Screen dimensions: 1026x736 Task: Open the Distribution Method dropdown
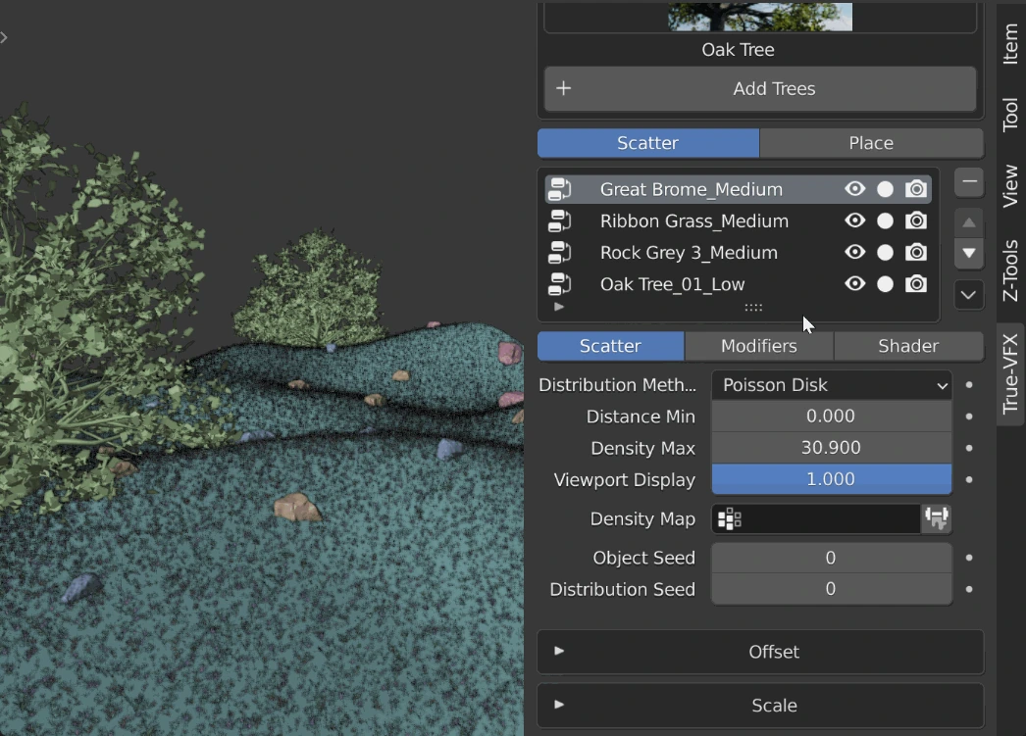pyautogui.click(x=831, y=385)
